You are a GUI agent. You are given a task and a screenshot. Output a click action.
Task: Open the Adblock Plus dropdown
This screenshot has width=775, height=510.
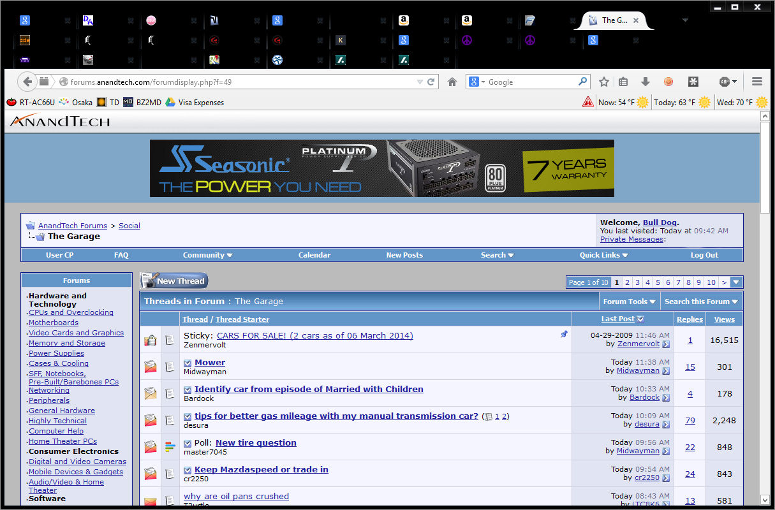click(x=728, y=82)
